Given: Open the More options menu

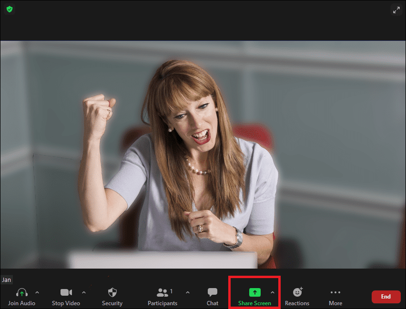Looking at the screenshot, I should (335, 297).
